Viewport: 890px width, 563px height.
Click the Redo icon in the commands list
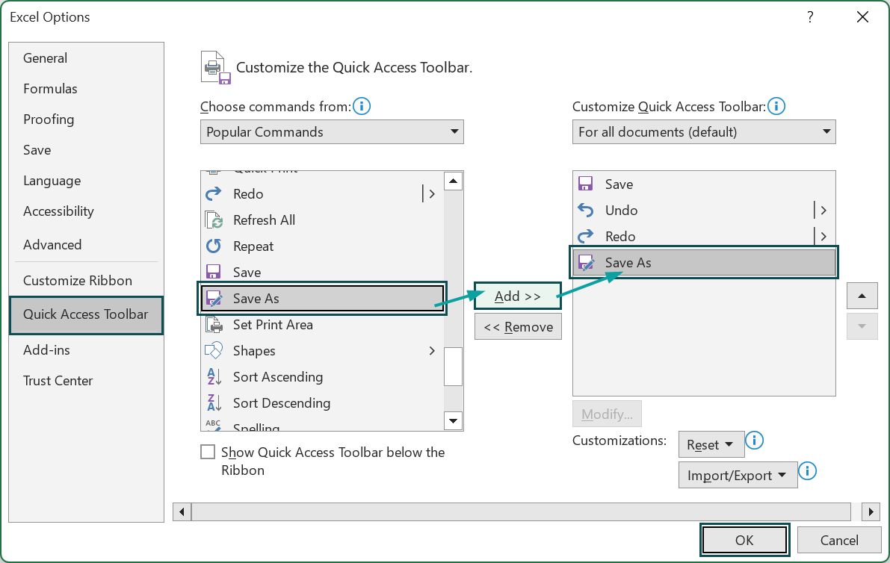(214, 194)
